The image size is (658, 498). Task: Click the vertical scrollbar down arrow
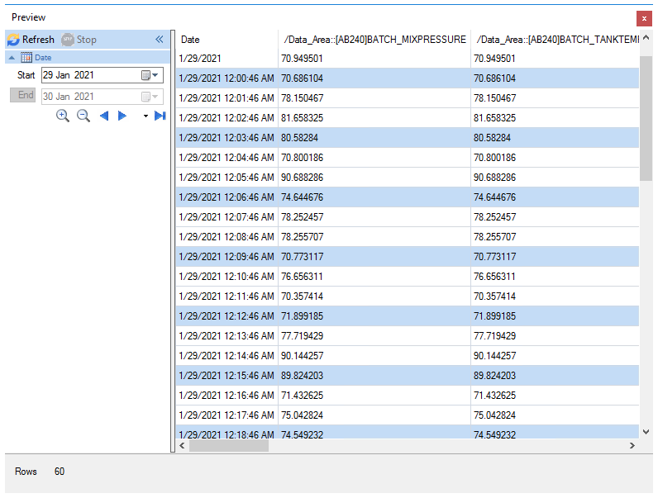tap(646, 432)
